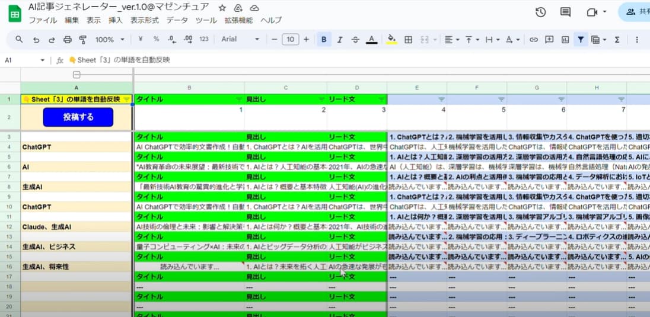Screen dimensions: 650x317
Task: Open text rotation dropdown
Action: tap(512, 39)
